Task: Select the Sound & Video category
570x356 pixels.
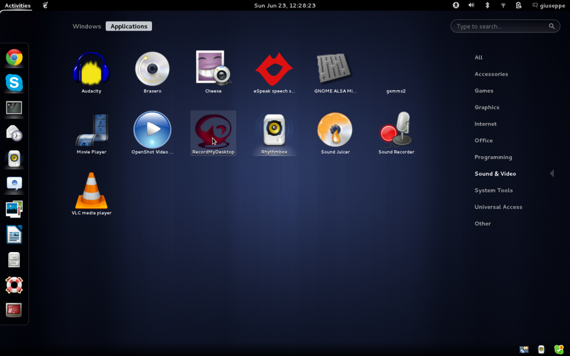Action: 495,174
